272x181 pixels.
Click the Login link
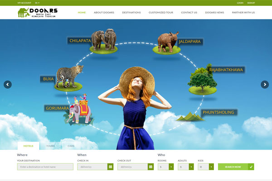pos(240,3)
